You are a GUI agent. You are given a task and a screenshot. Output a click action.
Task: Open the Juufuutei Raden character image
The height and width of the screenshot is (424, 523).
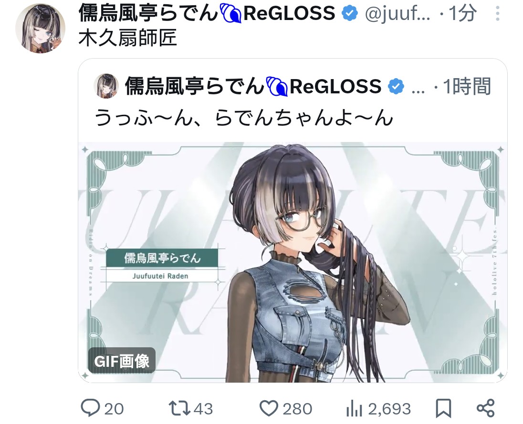coord(293,262)
